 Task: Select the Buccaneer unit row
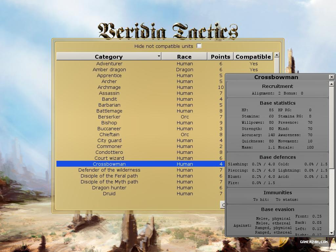tap(140, 129)
